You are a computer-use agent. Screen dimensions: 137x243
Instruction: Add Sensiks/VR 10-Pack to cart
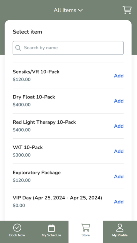point(119,76)
